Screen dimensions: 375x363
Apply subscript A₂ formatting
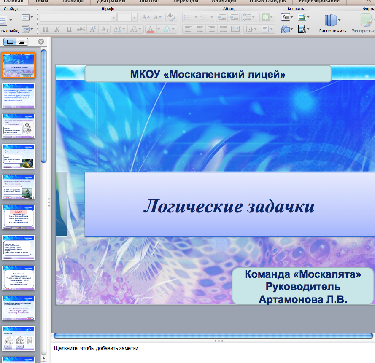point(105,29)
